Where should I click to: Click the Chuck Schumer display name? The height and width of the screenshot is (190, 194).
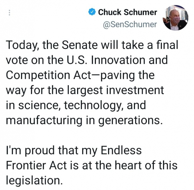(x=127, y=12)
